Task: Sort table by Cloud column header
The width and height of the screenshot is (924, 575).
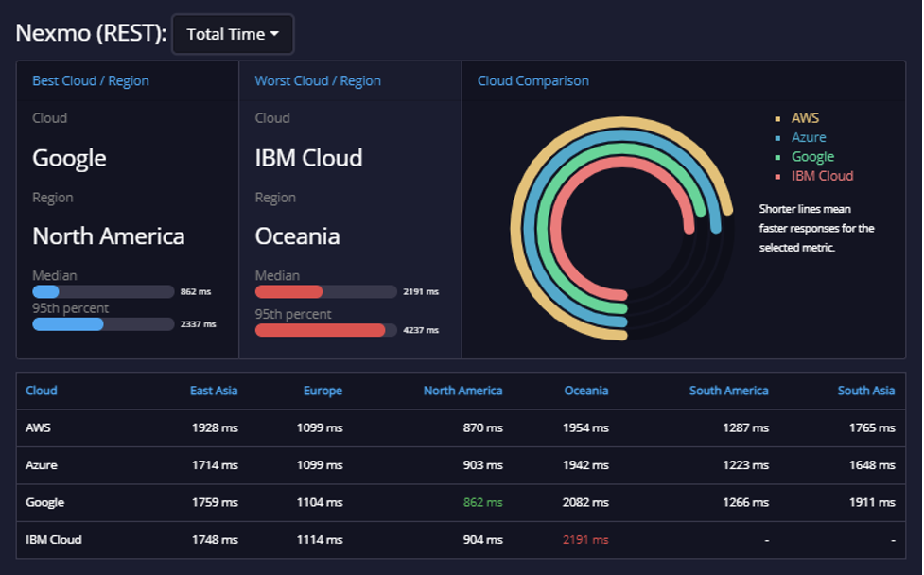Action: (42, 391)
